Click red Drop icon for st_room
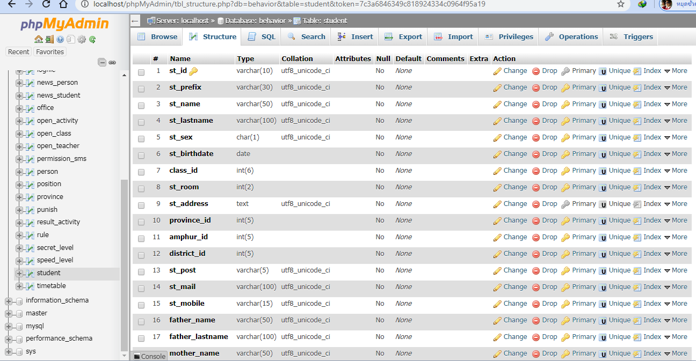The width and height of the screenshot is (696, 361). (536, 187)
